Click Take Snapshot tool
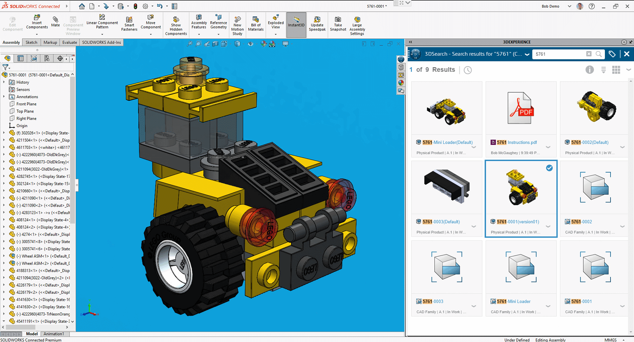Viewport: 634px width, 342px height. pyautogui.click(x=338, y=24)
